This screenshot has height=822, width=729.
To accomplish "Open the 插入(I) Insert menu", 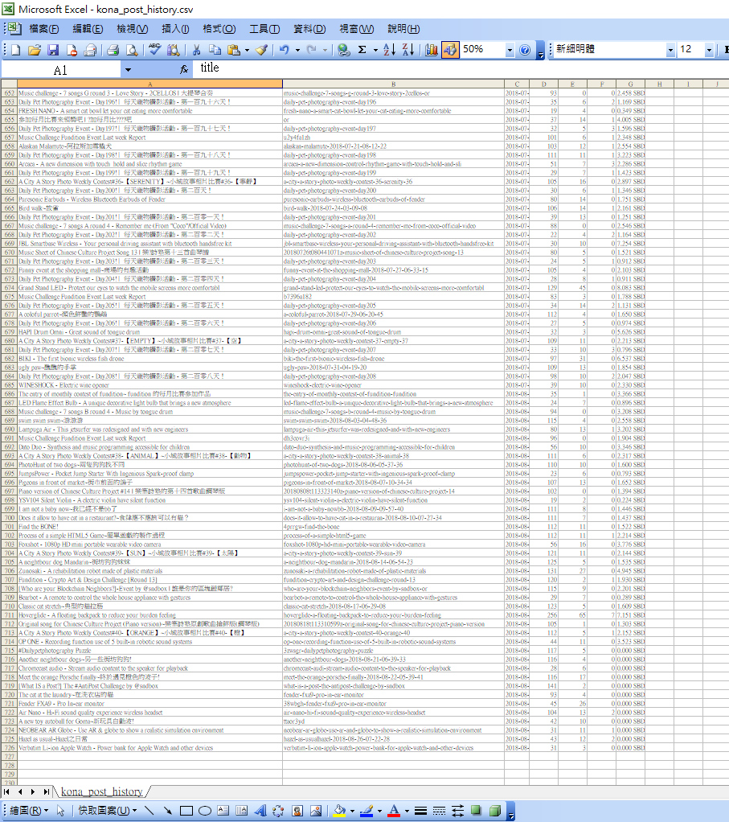I will (x=175, y=29).
